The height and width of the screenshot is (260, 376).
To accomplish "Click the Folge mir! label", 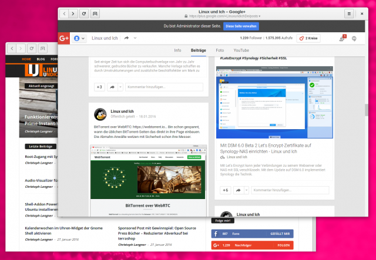I will [x=223, y=221].
